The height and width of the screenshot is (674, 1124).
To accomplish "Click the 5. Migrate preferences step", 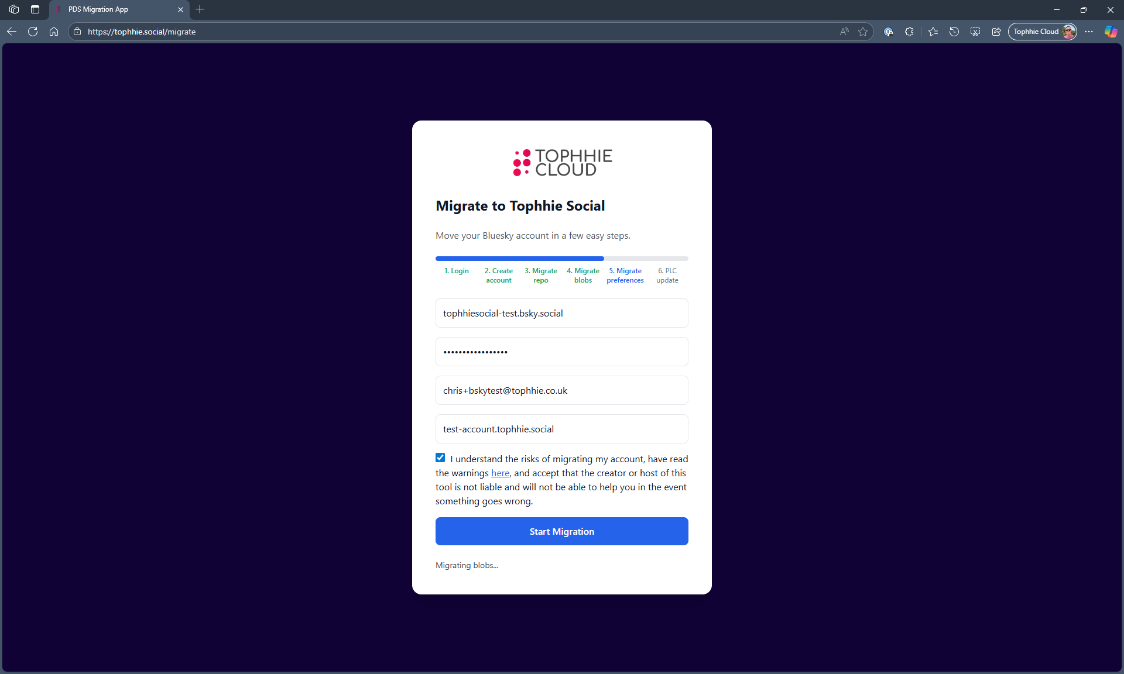I will [x=625, y=276].
